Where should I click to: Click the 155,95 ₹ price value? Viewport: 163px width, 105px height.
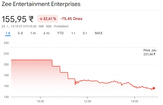coord(18,19)
